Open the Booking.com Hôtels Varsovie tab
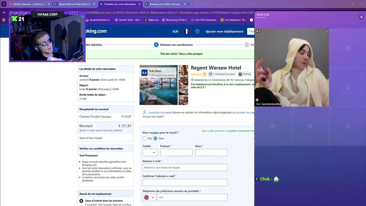The height and width of the screenshot is (206, 366). (x=165, y=4)
